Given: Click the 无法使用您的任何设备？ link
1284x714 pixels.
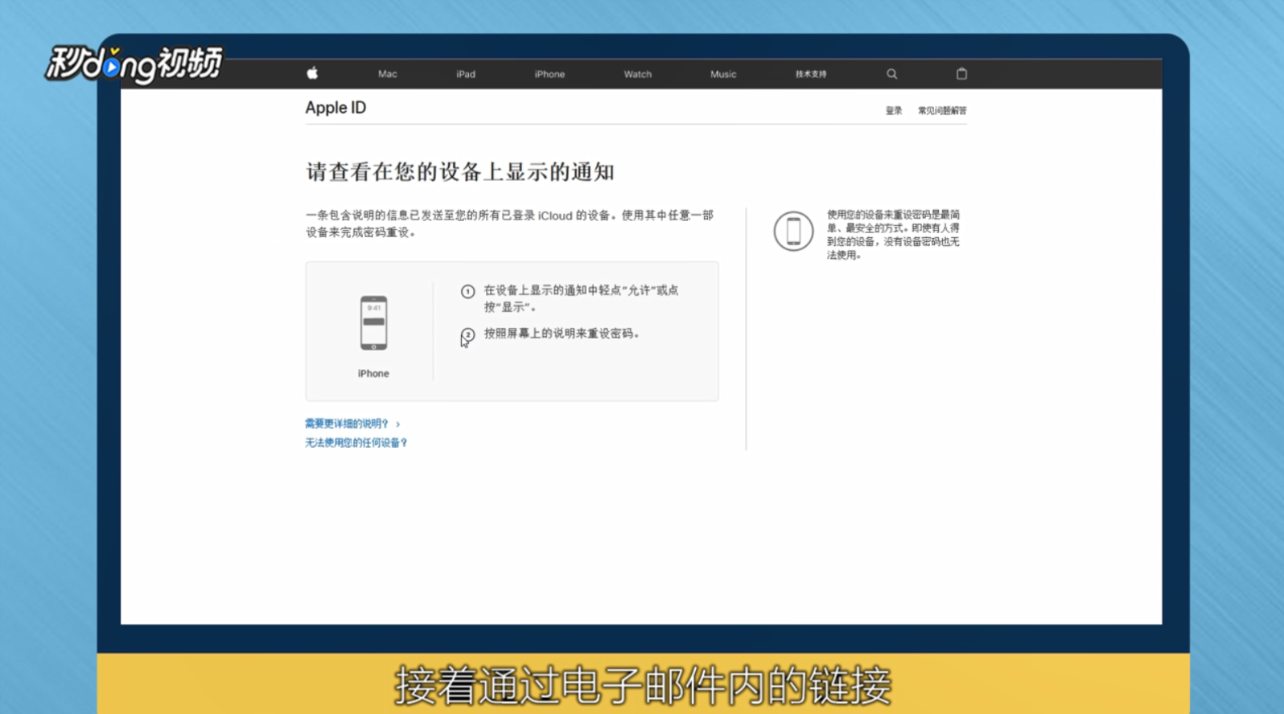Looking at the screenshot, I should click(356, 443).
